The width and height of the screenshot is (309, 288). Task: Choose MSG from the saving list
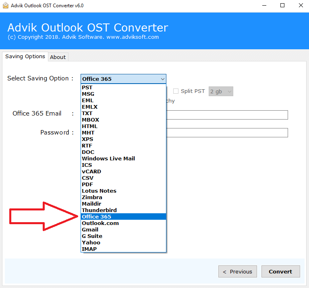123,94
